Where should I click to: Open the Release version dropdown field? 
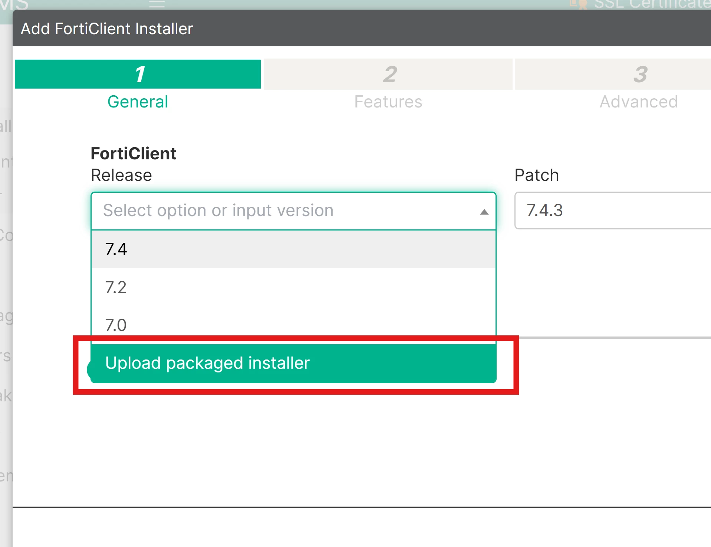tap(293, 210)
